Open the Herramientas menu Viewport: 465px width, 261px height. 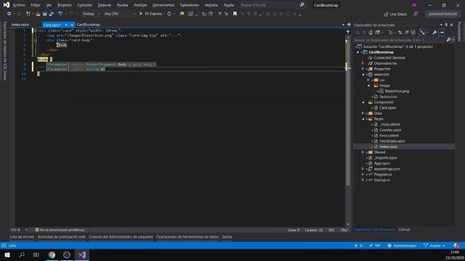[163, 5]
